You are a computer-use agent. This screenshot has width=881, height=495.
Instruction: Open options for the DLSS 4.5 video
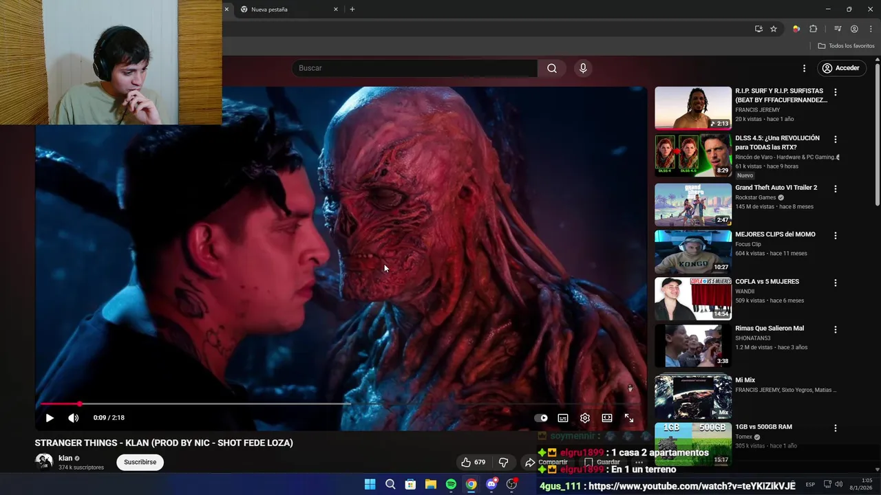pyautogui.click(x=836, y=140)
